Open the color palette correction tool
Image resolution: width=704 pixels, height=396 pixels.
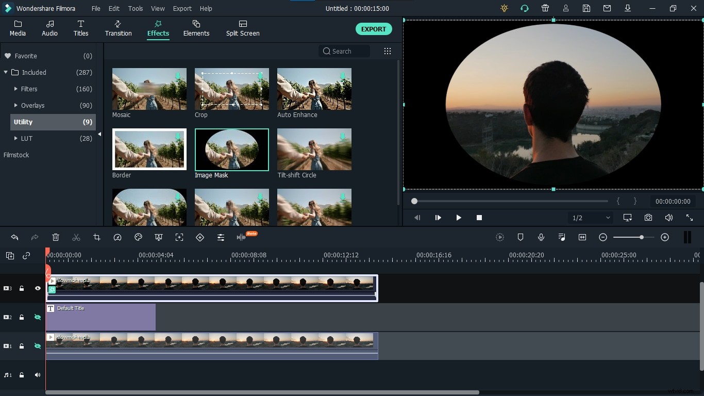[x=138, y=237]
